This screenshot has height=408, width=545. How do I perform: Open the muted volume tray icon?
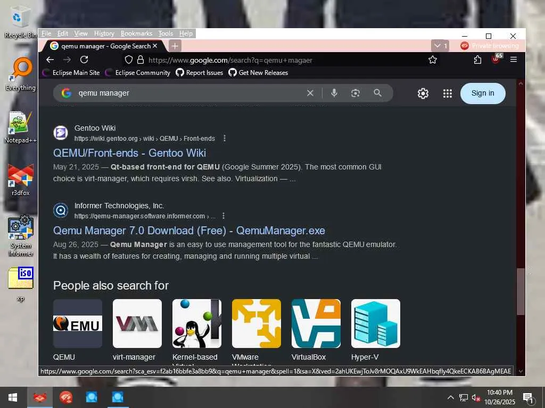(476, 397)
